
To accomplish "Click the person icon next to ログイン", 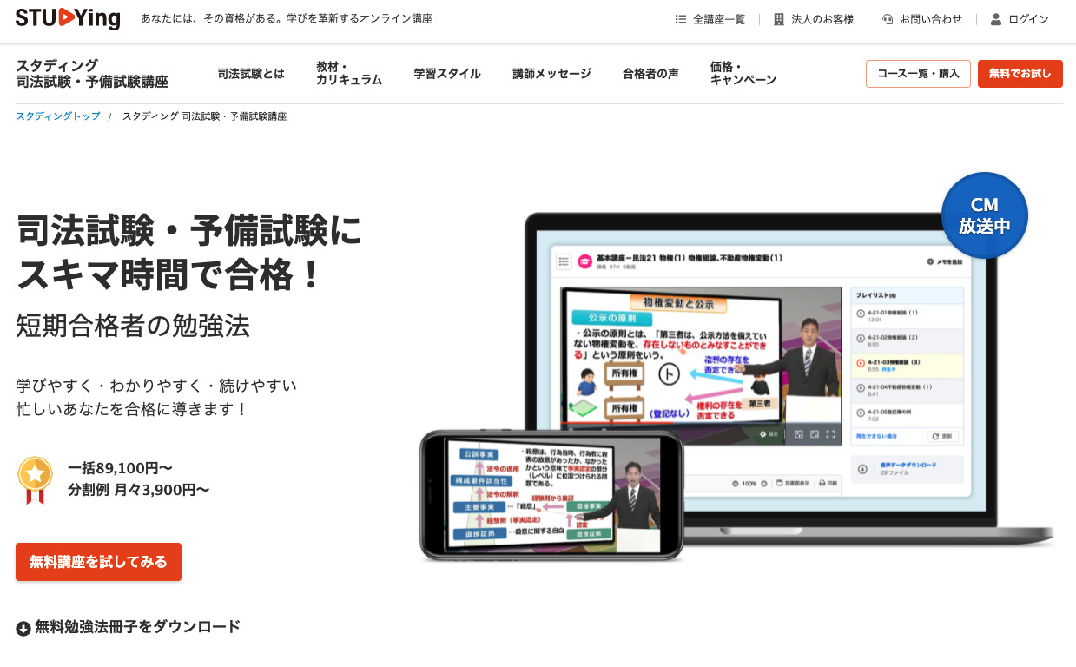I will pyautogui.click(x=997, y=18).
